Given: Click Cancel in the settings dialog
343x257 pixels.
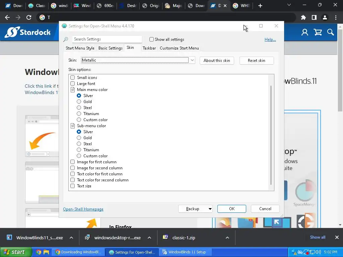Looking at the screenshot, I should [x=265, y=209].
